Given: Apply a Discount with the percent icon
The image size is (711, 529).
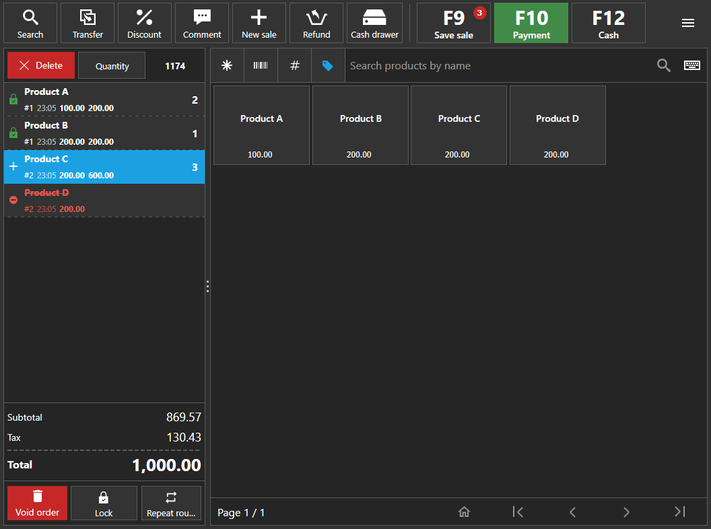Looking at the screenshot, I should coord(144,24).
